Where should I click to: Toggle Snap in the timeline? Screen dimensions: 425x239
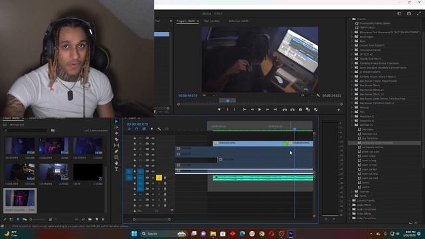point(136,129)
